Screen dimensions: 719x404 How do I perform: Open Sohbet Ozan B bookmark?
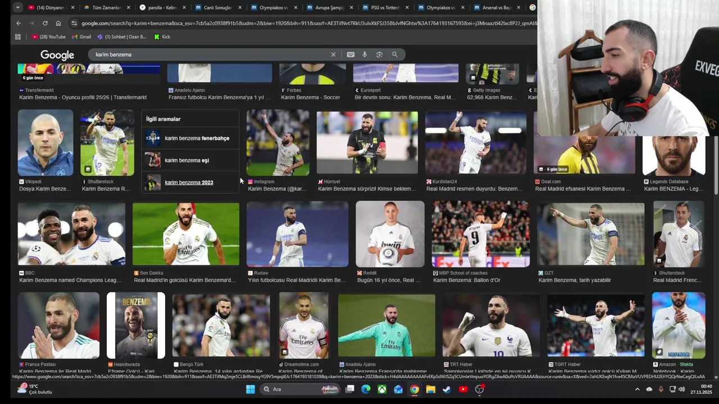pos(122,36)
